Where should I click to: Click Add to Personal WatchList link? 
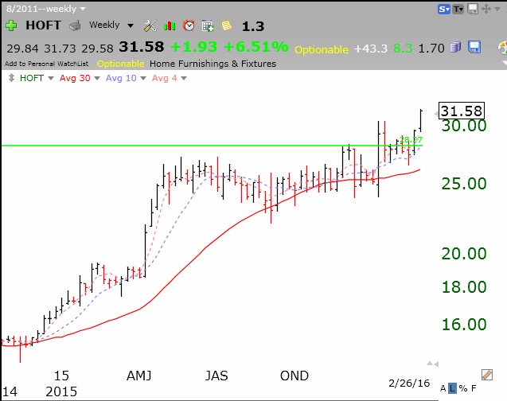tap(46, 64)
